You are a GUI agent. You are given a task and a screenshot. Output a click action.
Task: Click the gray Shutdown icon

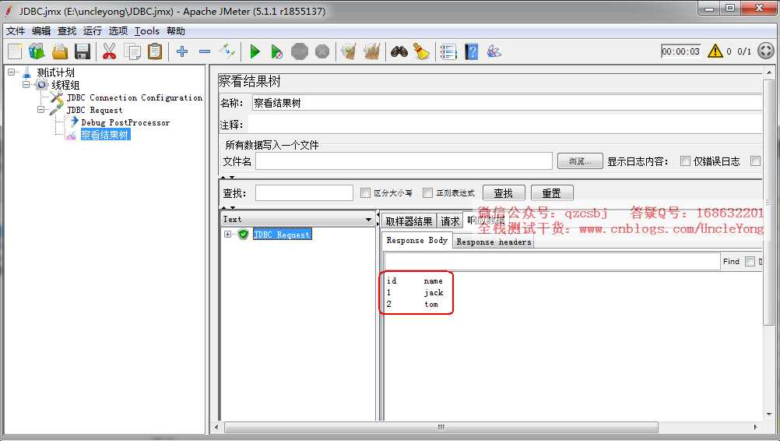tap(322, 51)
